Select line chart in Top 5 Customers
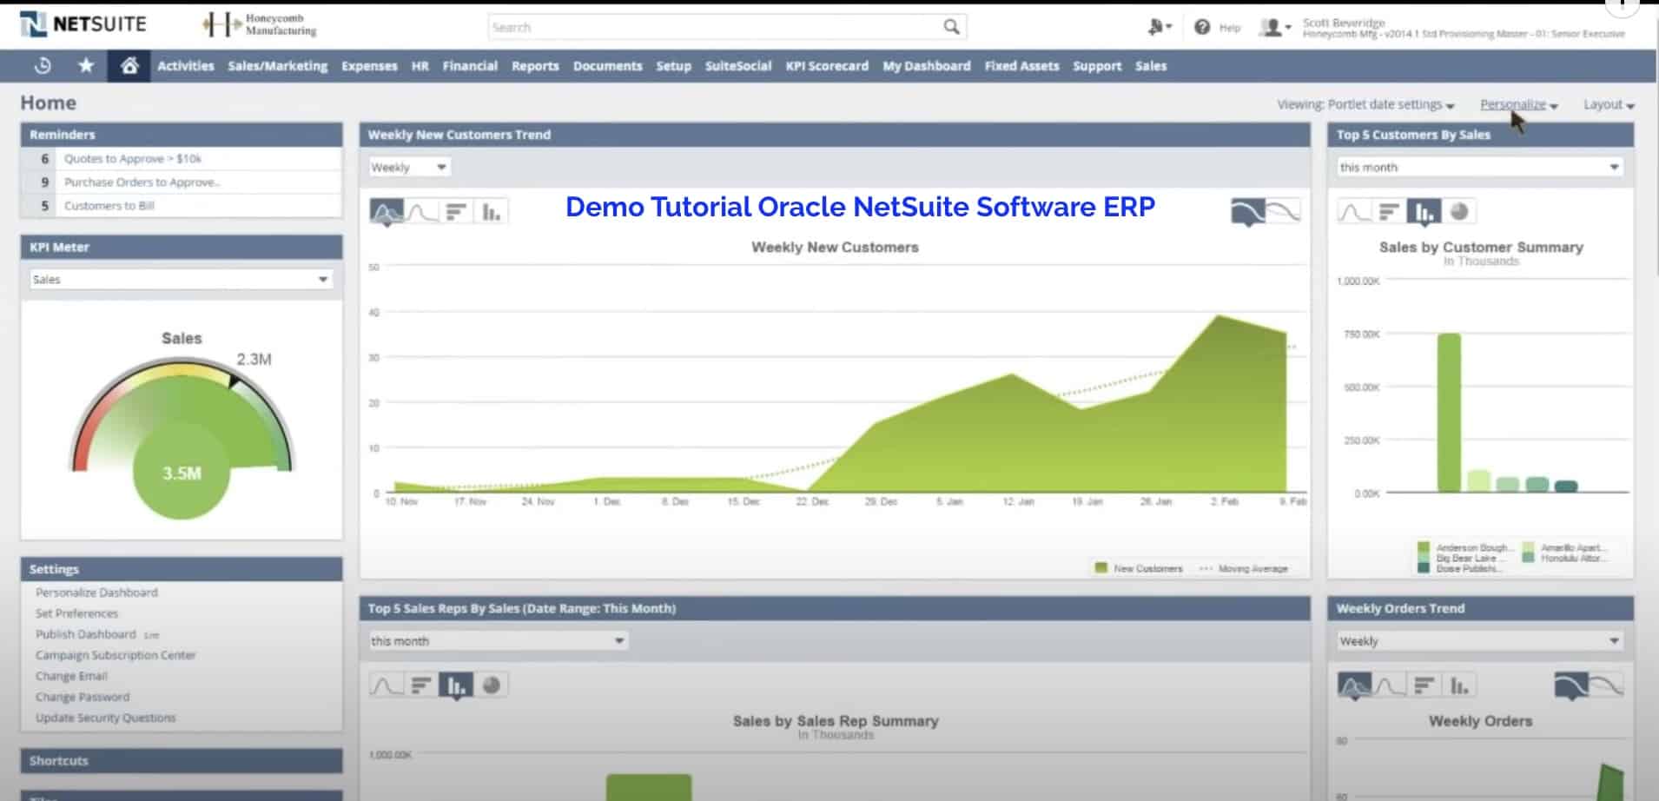This screenshot has width=1659, height=801. 1353,211
